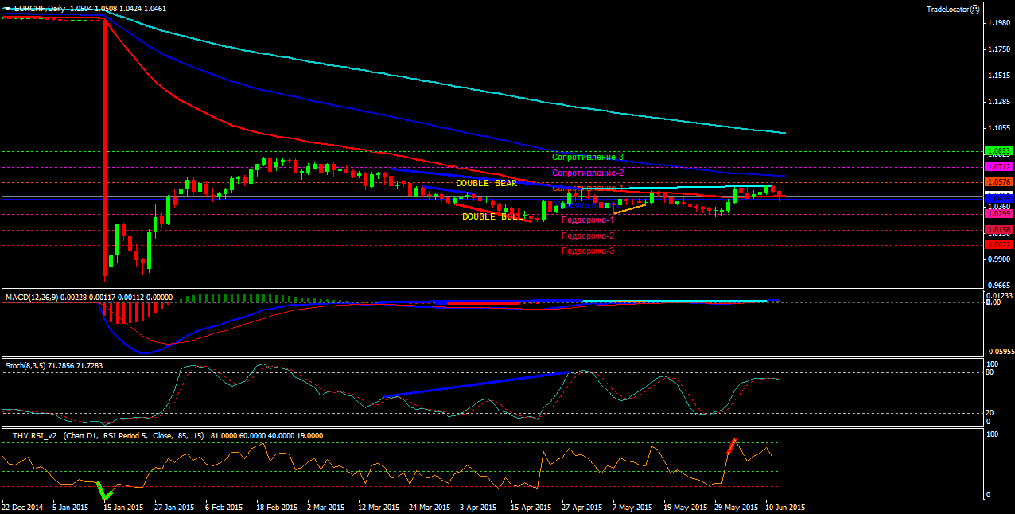Click the -0.05955 value on MACD scale

(x=999, y=351)
